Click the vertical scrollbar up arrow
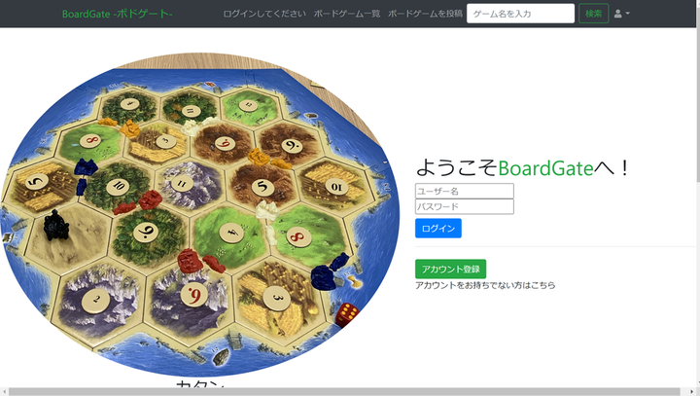The height and width of the screenshot is (396, 700). 697,3
